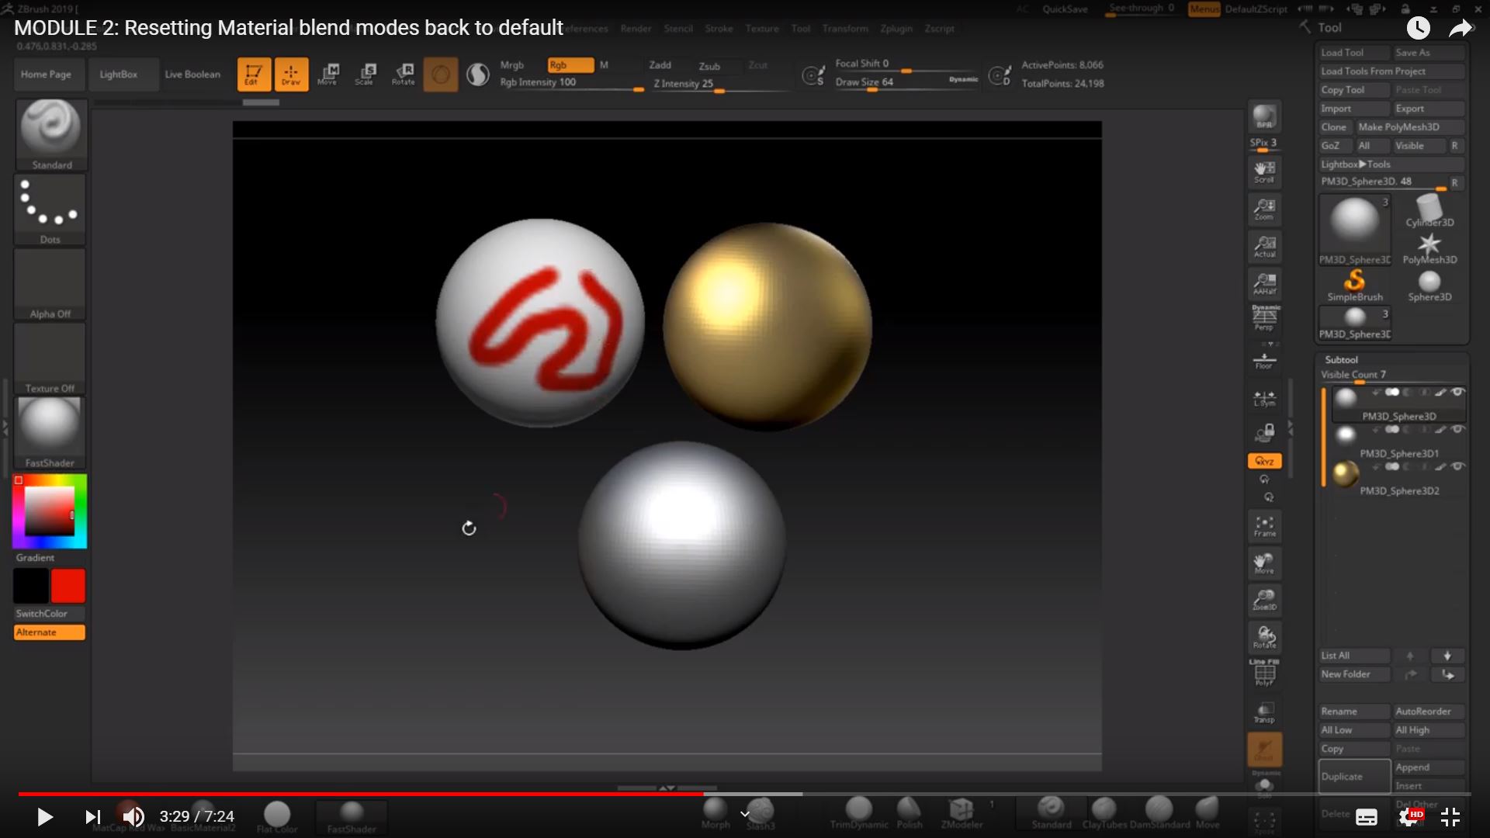The width and height of the screenshot is (1490, 838).
Task: Toggle Line Fill PolyF display
Action: 1264,672
